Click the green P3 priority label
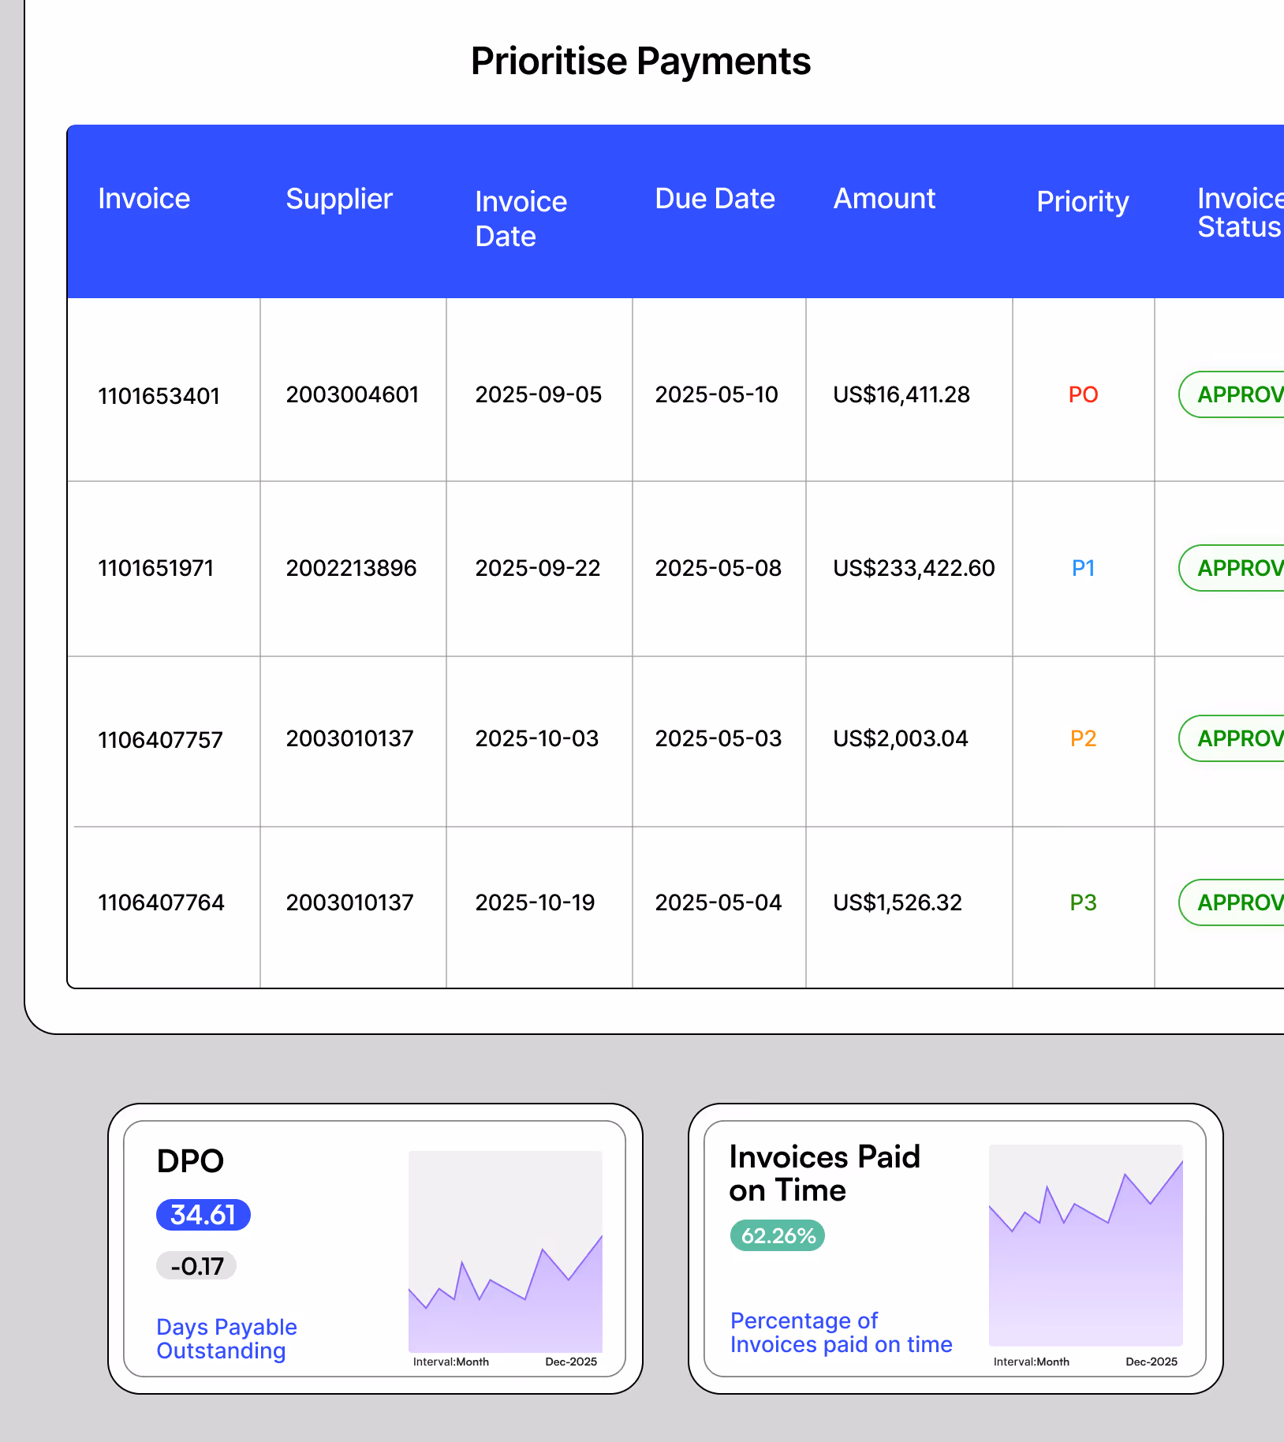This screenshot has height=1442, width=1284. [1083, 902]
